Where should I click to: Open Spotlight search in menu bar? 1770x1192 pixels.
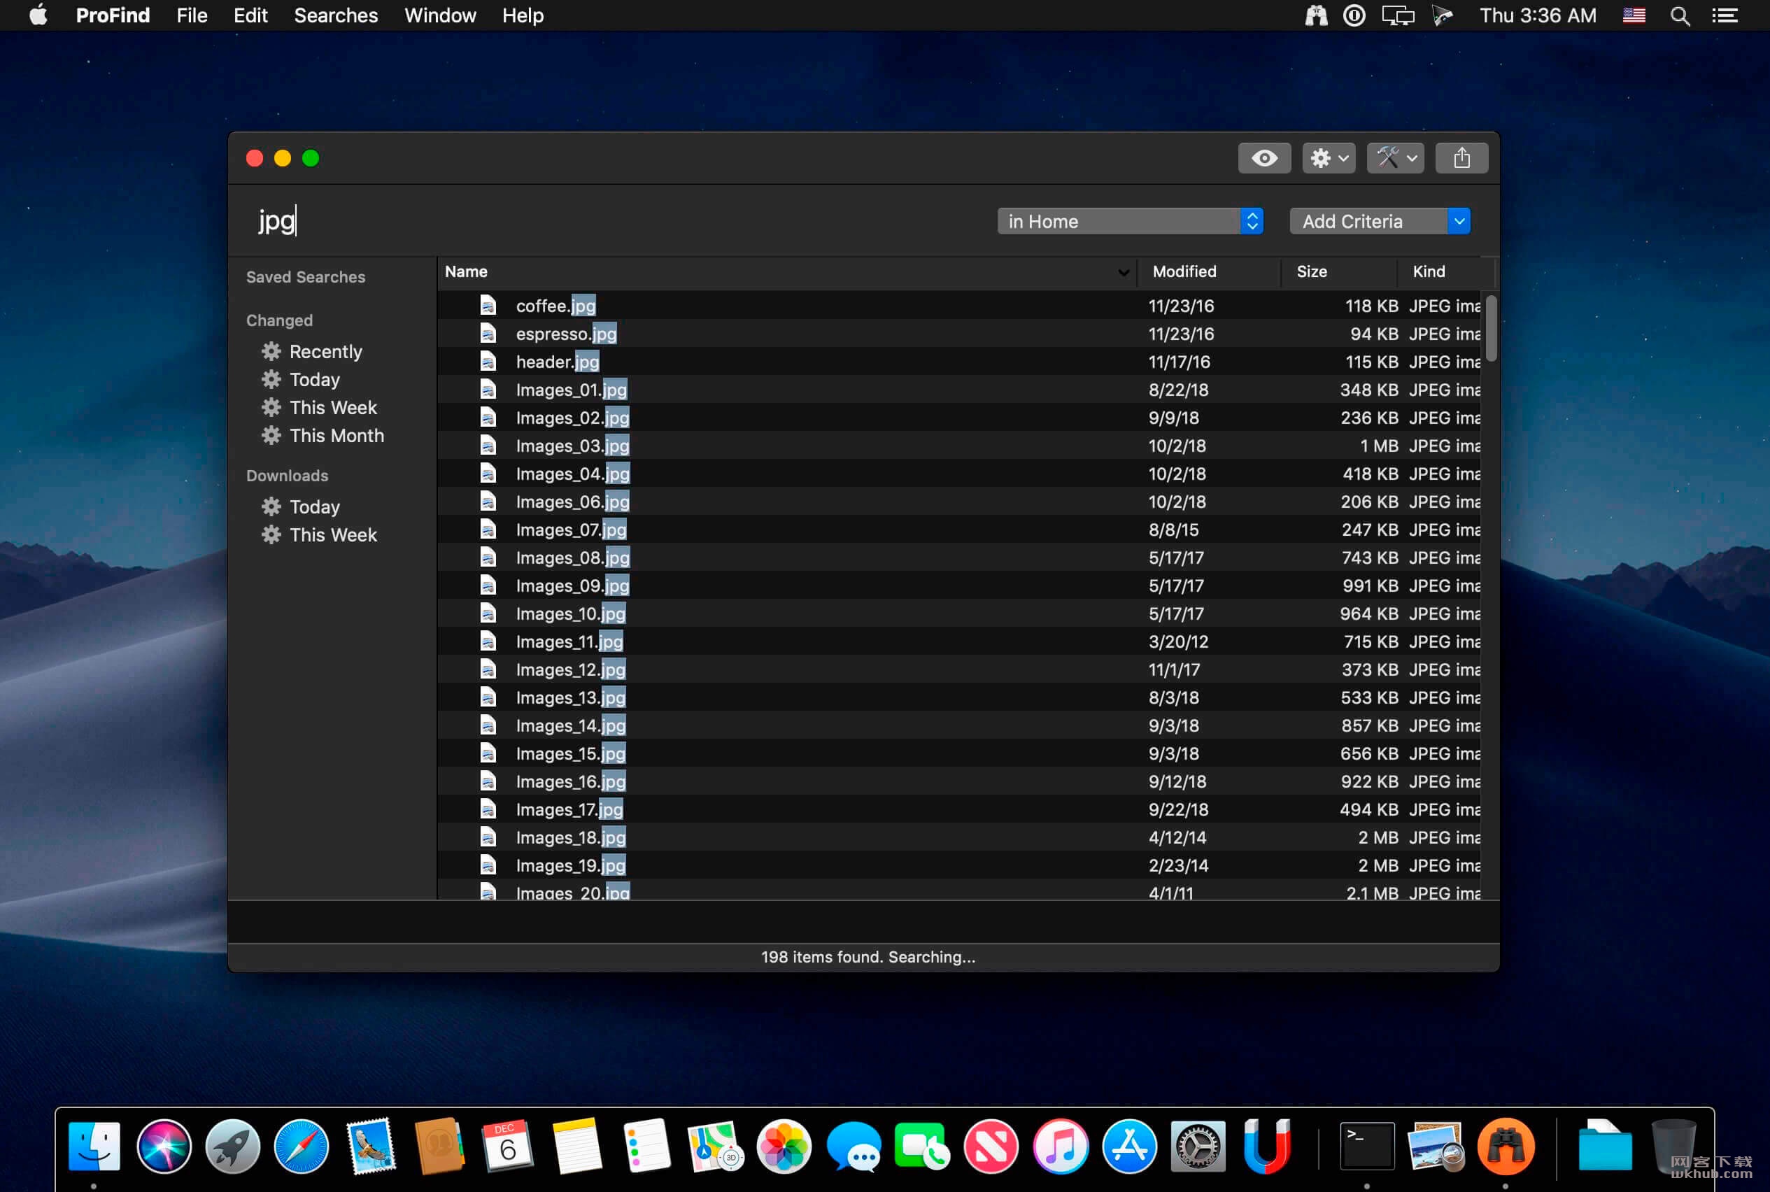click(1680, 15)
